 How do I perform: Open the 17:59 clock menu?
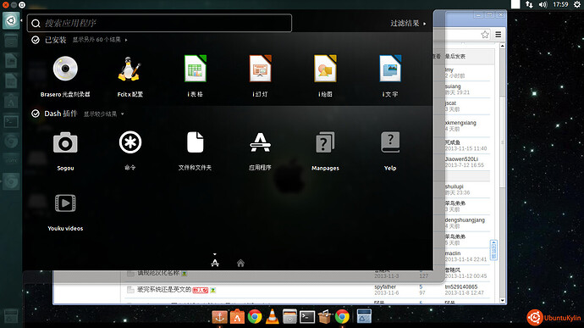[x=560, y=4]
